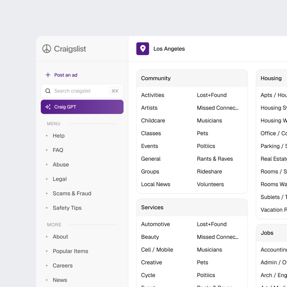This screenshot has width=287, height=287.
Task: Open Office listings in Housing
Action: coord(274,133)
